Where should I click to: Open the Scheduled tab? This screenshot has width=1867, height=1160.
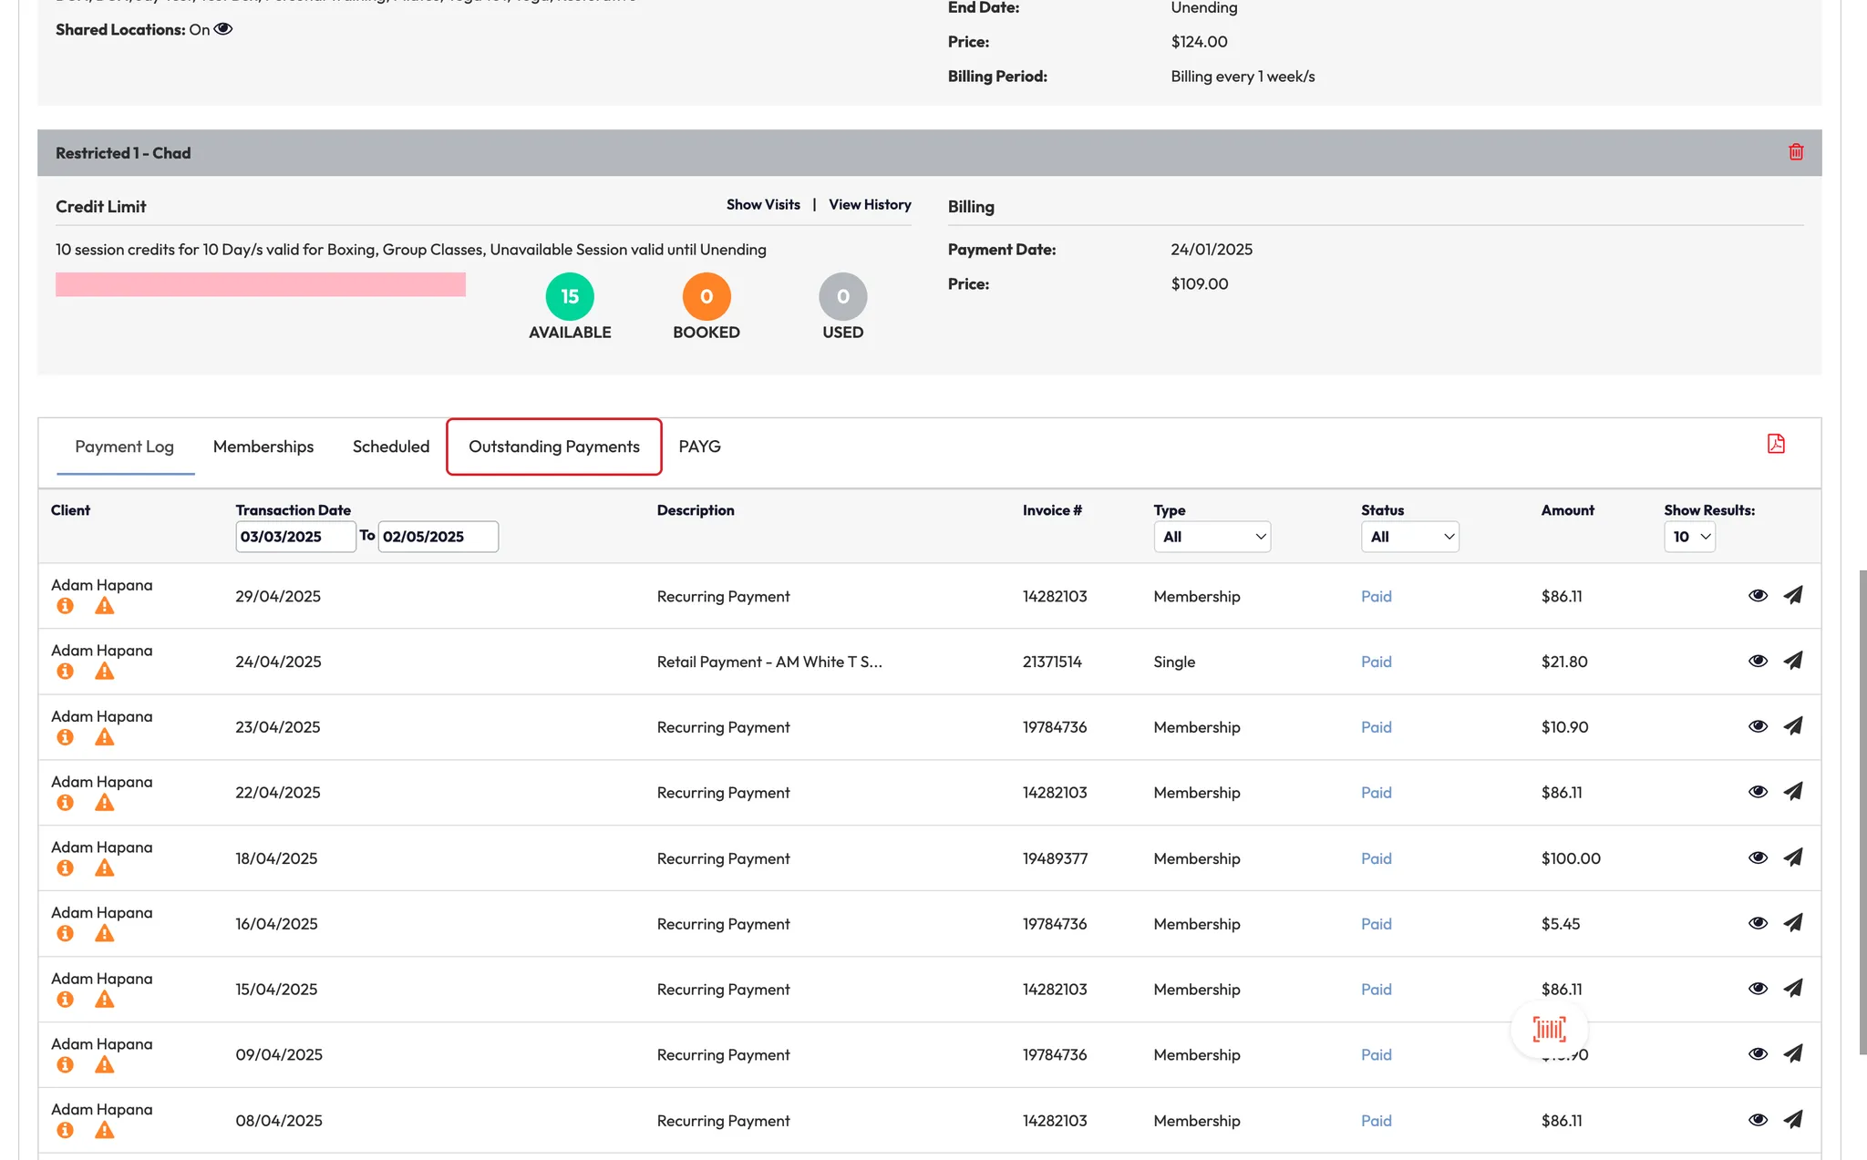tap(390, 447)
